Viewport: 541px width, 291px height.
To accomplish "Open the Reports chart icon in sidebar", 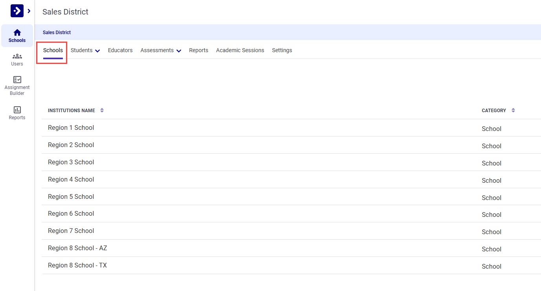I will click(x=17, y=110).
